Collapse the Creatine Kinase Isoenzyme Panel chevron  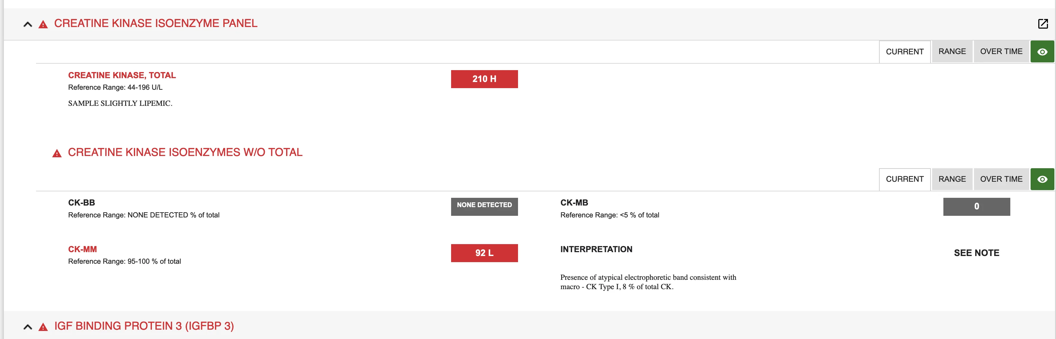tap(27, 24)
